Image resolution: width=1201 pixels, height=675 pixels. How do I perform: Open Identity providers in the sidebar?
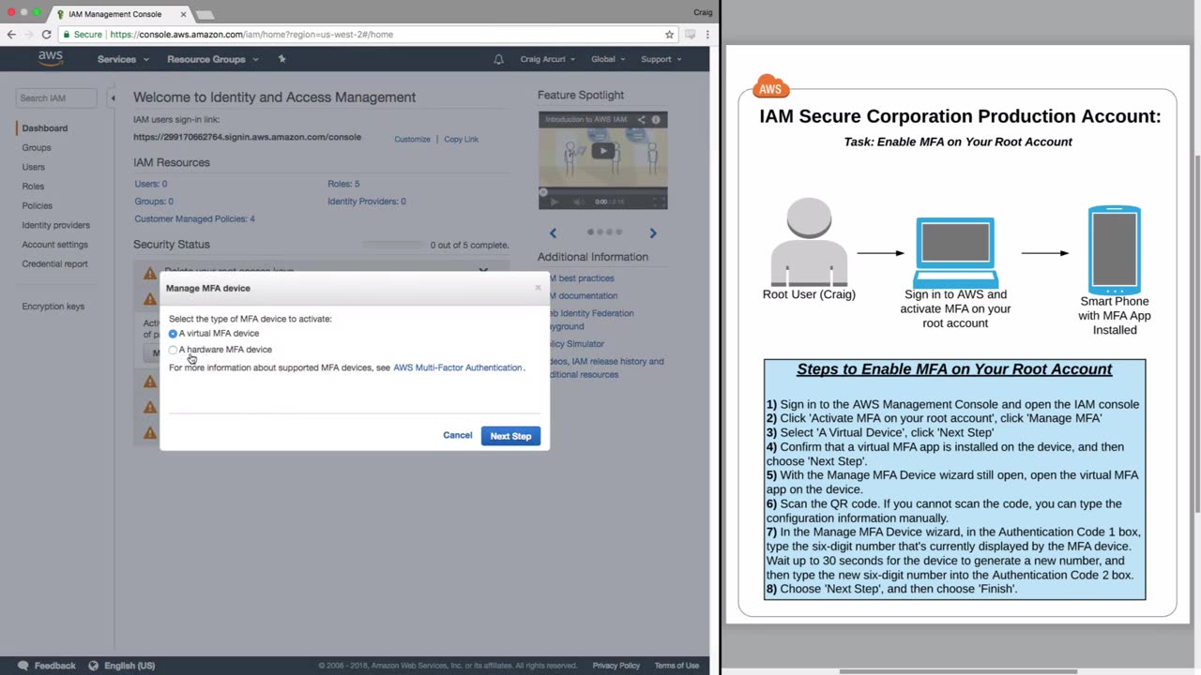(56, 225)
